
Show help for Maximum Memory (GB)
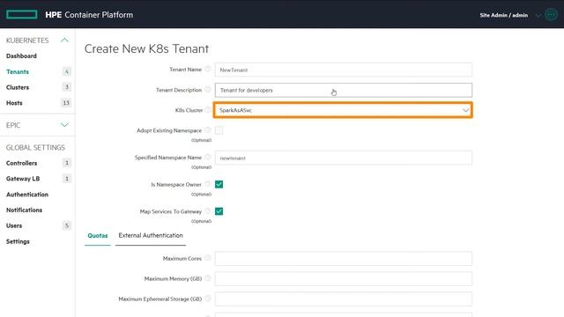click(208, 278)
